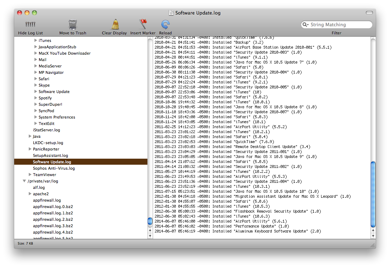Image resolution: width=390 pixels, height=268 pixels.
Task: Click the "Size: 7 KB" status text
Action: [25, 244]
